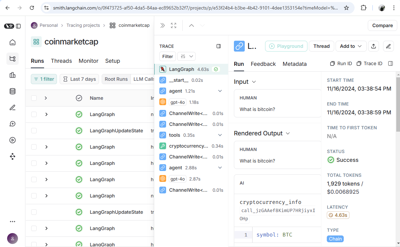Switch to the Monitor tab
Screen dimensions: 400x247
[88, 61]
